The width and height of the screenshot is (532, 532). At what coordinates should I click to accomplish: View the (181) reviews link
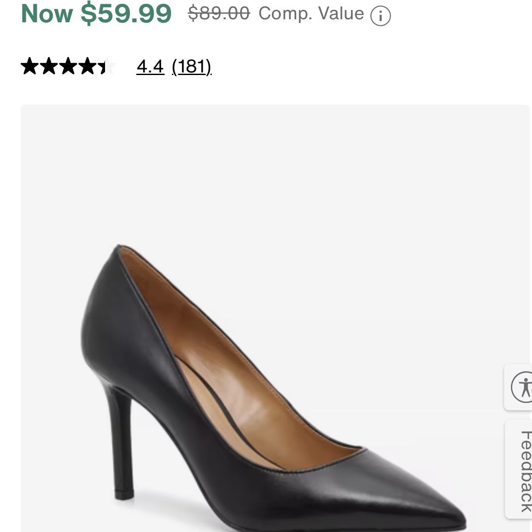tap(192, 66)
